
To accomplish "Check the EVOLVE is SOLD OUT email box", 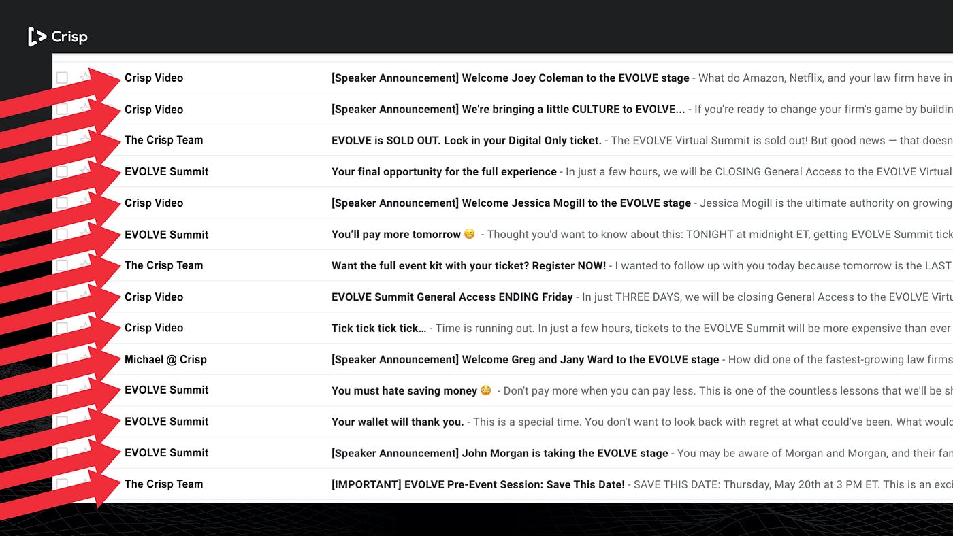I will coord(62,140).
